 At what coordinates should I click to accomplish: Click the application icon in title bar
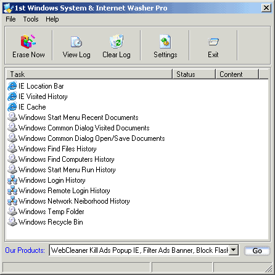(8, 8)
